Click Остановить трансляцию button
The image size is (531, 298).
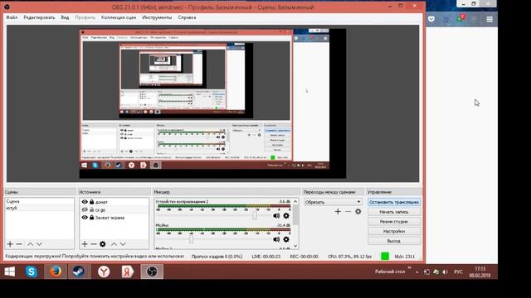click(x=394, y=202)
